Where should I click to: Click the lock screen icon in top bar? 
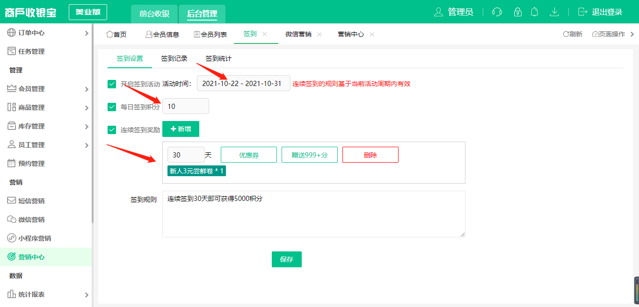517,12
